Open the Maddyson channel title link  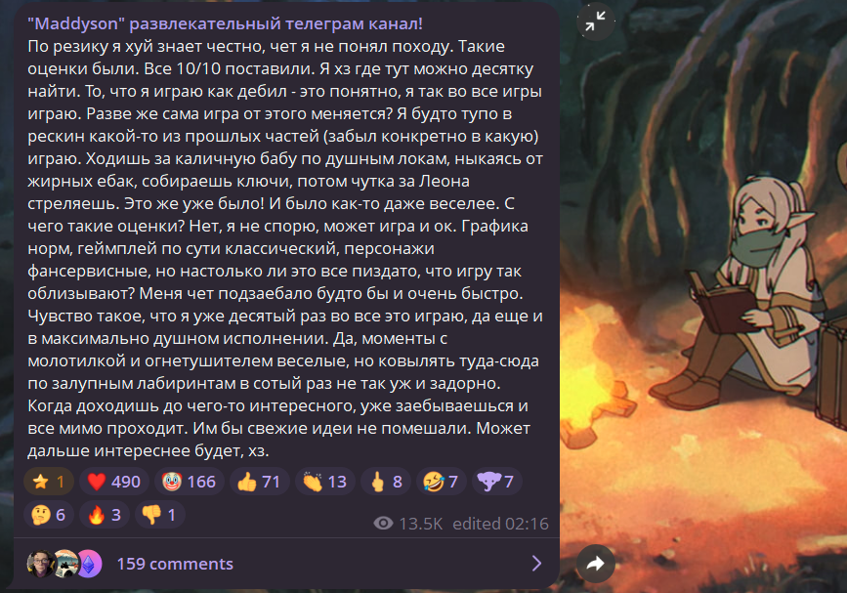click(x=226, y=23)
